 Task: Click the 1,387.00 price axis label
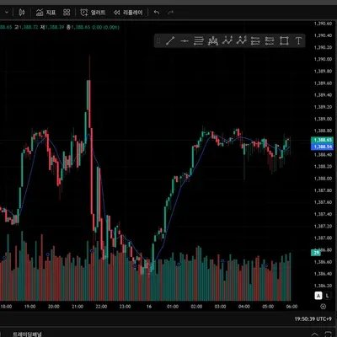tap(323, 238)
